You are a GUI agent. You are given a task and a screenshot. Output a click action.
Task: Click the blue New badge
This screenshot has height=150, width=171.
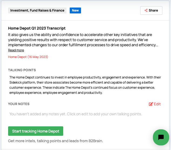(x=75, y=10)
